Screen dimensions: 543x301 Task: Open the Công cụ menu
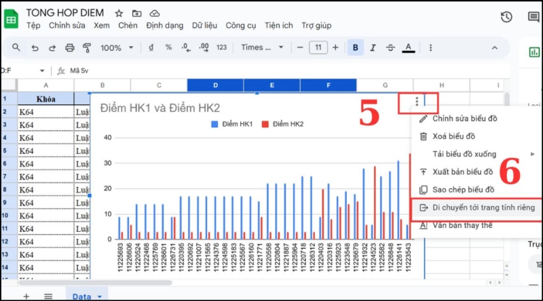(x=241, y=26)
